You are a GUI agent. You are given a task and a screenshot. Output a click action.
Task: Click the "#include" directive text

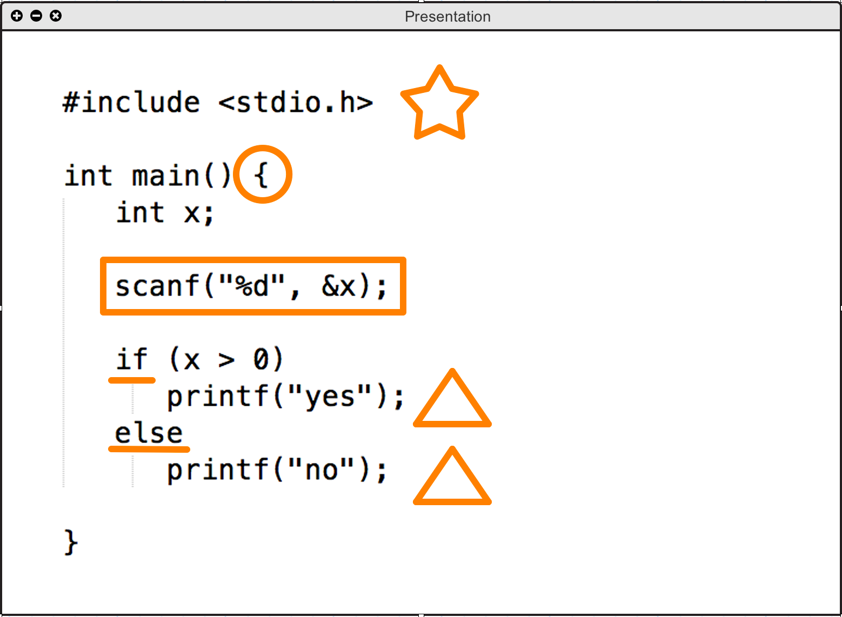click(131, 103)
